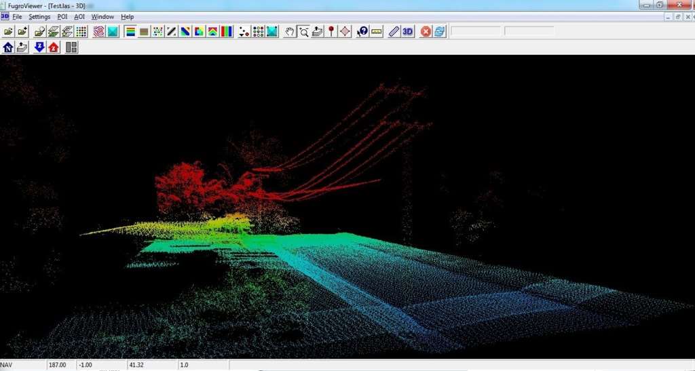This screenshot has width=695, height=371.
Task: Click the red pin POI tool
Action: (x=331, y=31)
